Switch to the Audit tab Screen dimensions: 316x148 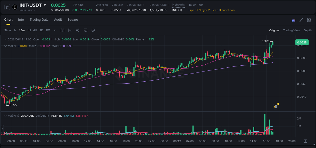[x=58, y=20]
